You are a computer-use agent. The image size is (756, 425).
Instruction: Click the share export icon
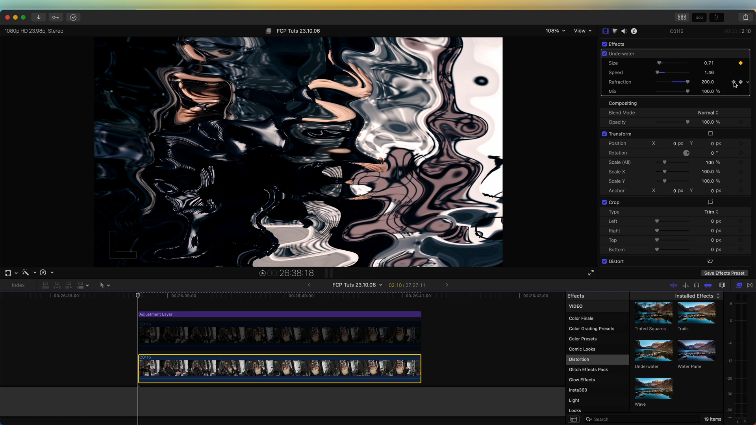pos(746,17)
